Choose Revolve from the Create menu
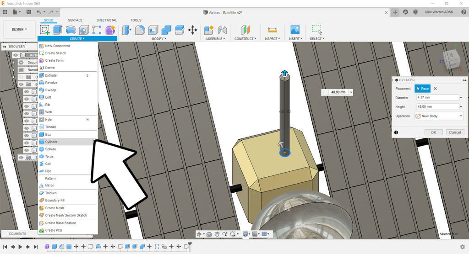469x254 pixels. click(68, 83)
